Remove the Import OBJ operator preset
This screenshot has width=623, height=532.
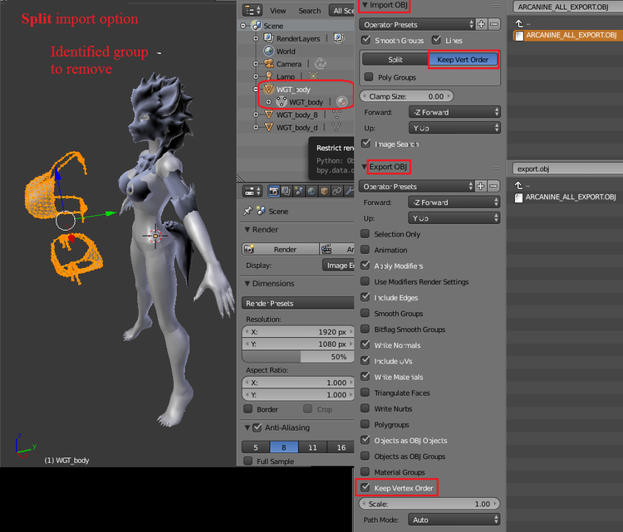494,24
